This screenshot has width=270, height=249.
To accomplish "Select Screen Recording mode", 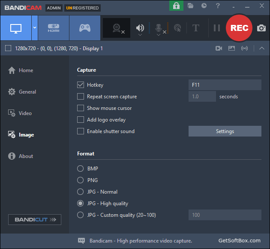I will [x=16, y=28].
